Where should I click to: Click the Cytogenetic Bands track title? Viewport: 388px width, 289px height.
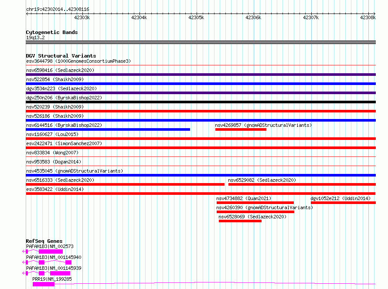pyautogui.click(x=52, y=32)
